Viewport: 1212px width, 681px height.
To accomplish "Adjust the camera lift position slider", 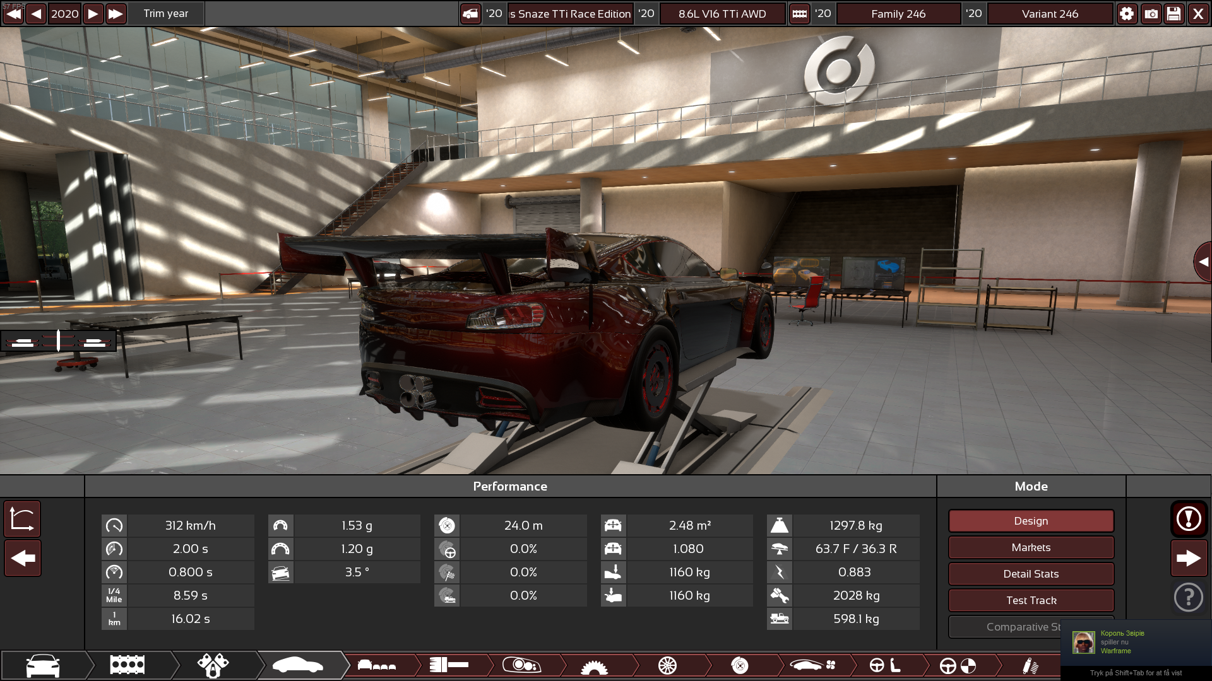I will [58, 341].
